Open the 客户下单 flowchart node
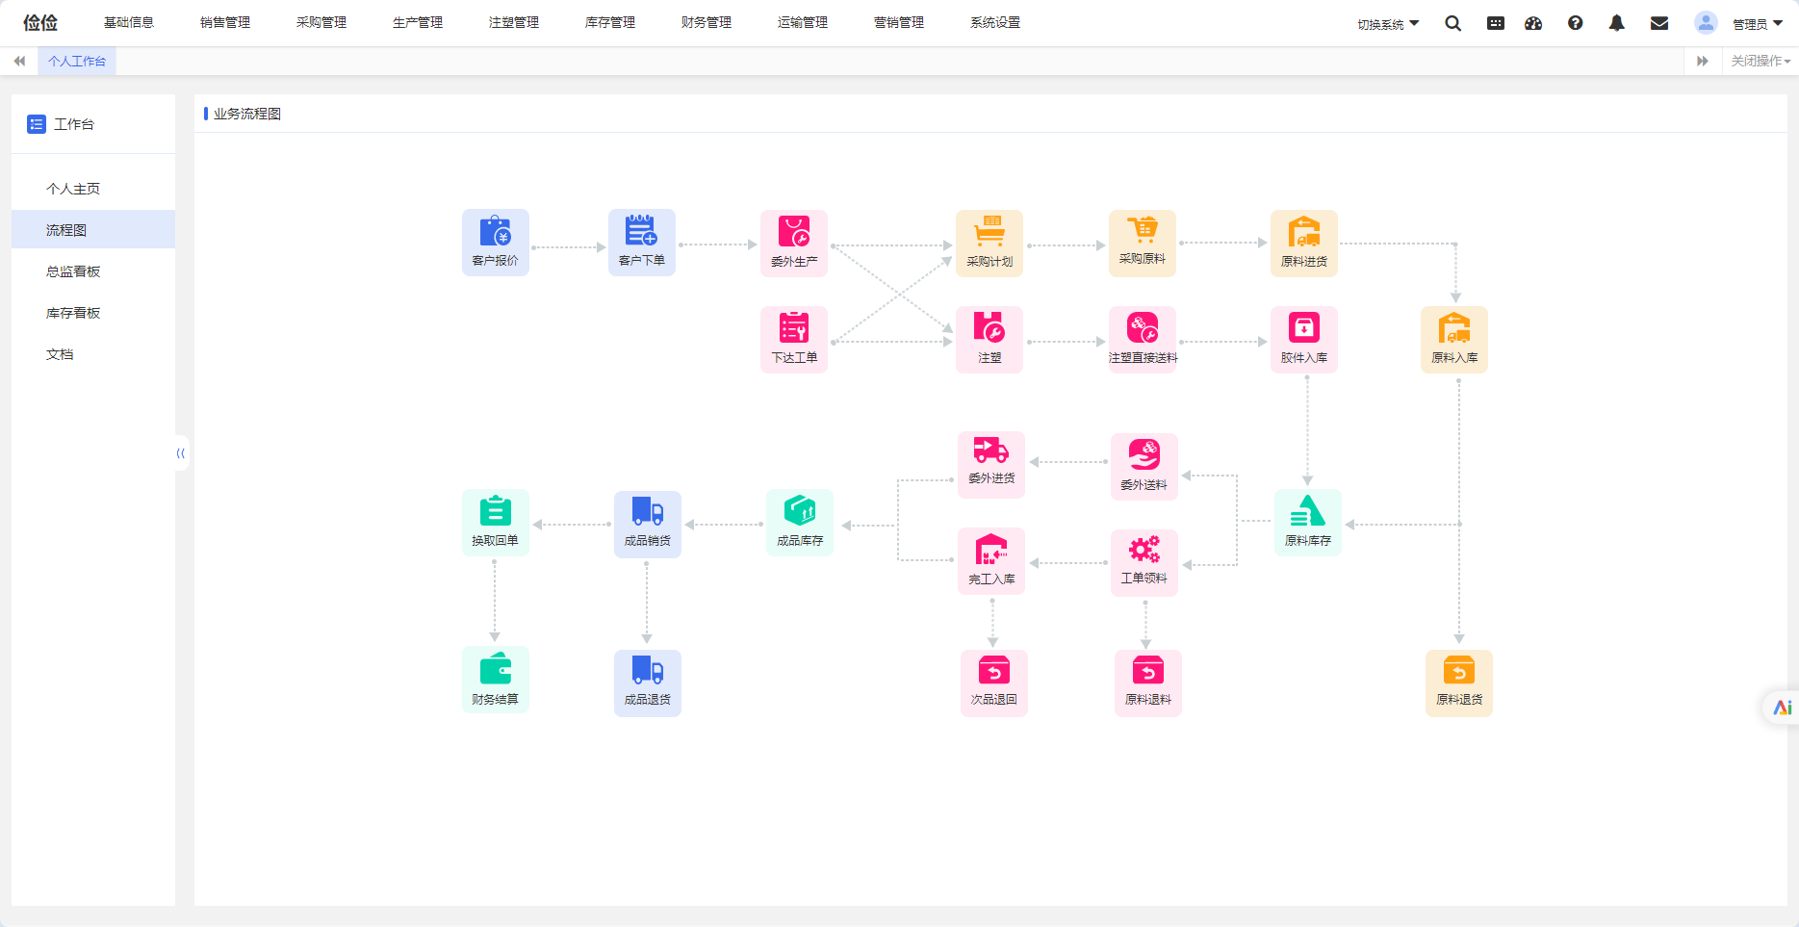 tap(642, 243)
